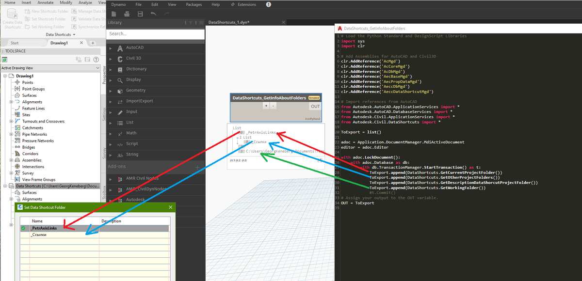This screenshot has width=582, height=281.
Task: Expand the Pipe Networks tree node
Action: tap(11, 135)
